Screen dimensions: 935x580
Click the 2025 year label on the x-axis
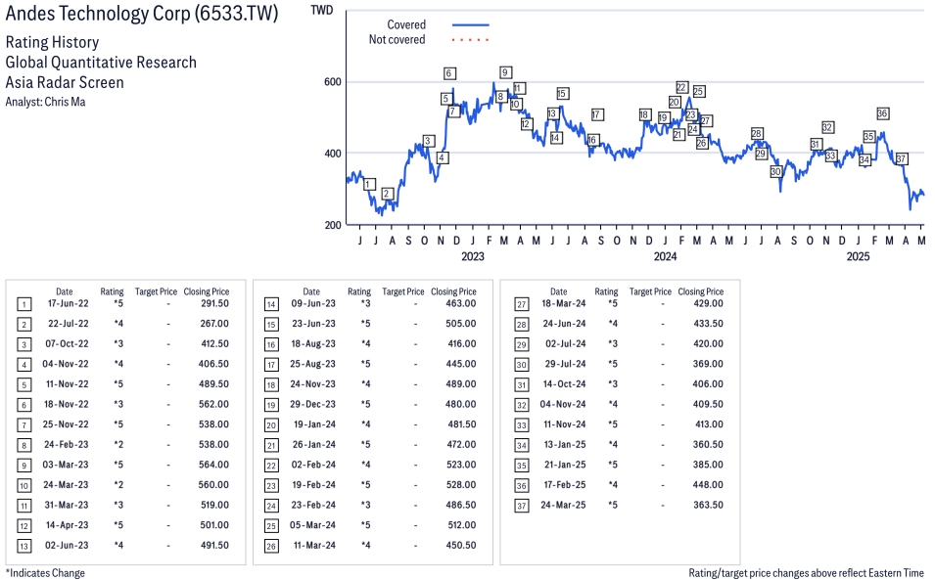click(x=858, y=256)
